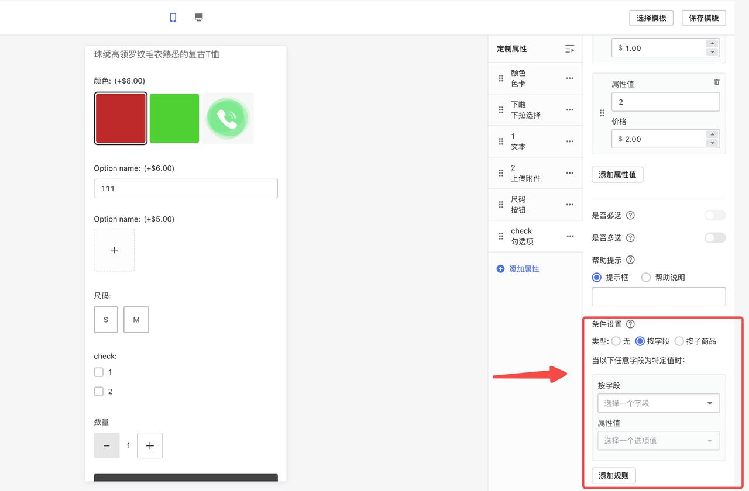Click the quantity plus button
The height and width of the screenshot is (491, 749).
[x=150, y=445]
